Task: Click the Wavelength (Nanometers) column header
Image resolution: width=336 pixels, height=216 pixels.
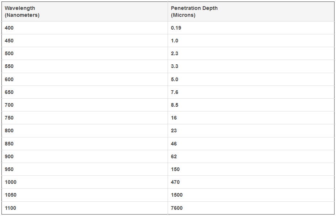Action: coord(22,12)
